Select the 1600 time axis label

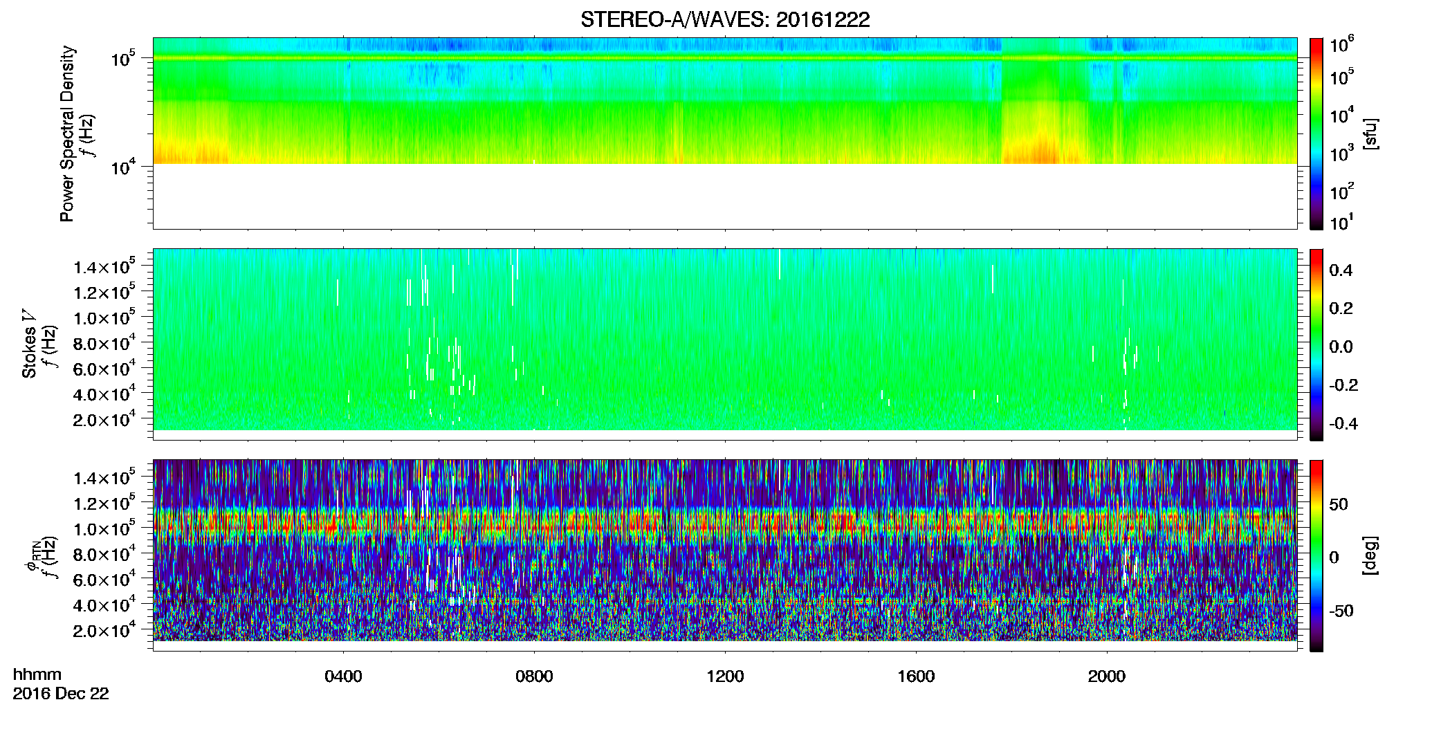coord(916,676)
